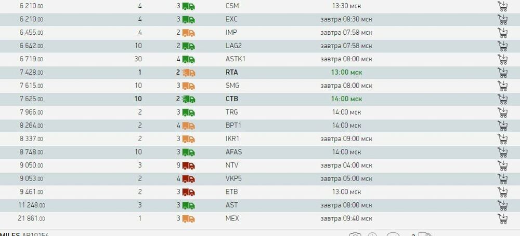This screenshot has width=520, height=236.
Task: Add the NTV offer to cart
Action: (x=503, y=165)
